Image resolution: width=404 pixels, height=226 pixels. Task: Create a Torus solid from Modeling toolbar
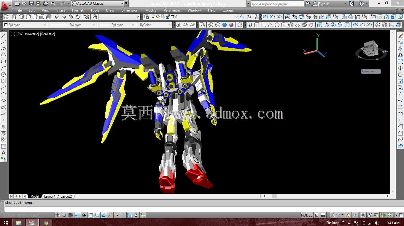pos(291,25)
